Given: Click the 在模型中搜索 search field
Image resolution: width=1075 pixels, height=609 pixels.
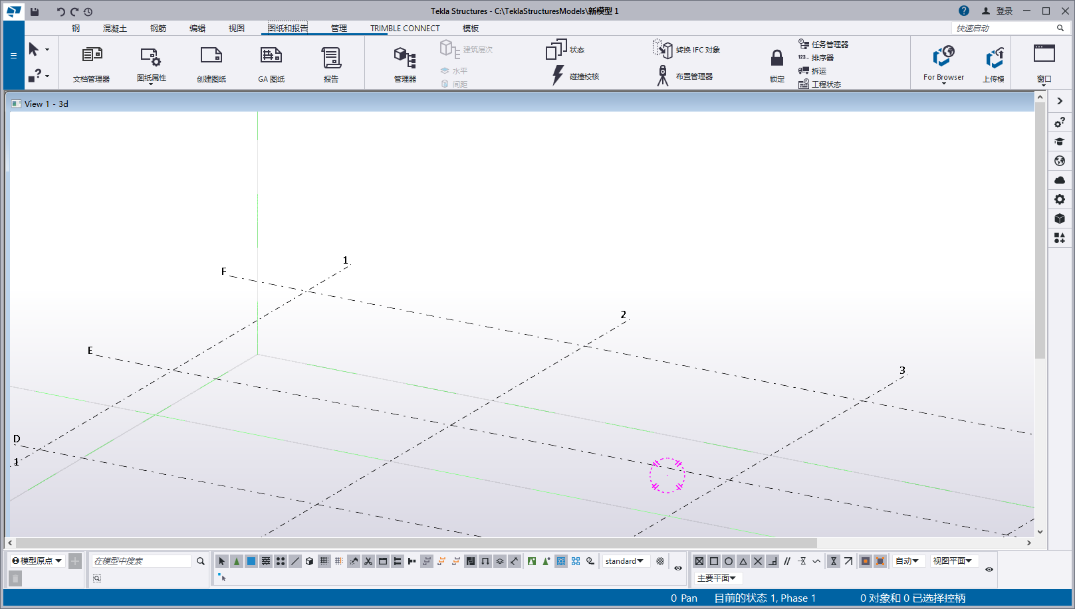Looking at the screenshot, I should 142,561.
